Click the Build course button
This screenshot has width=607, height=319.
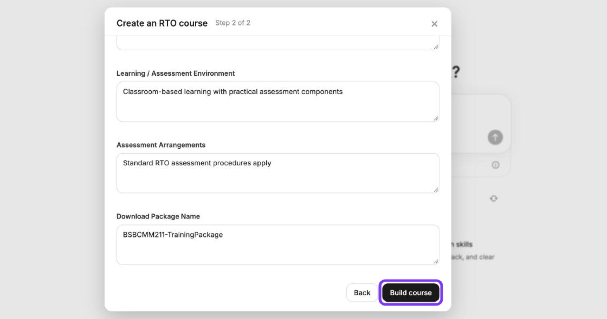pyautogui.click(x=411, y=293)
